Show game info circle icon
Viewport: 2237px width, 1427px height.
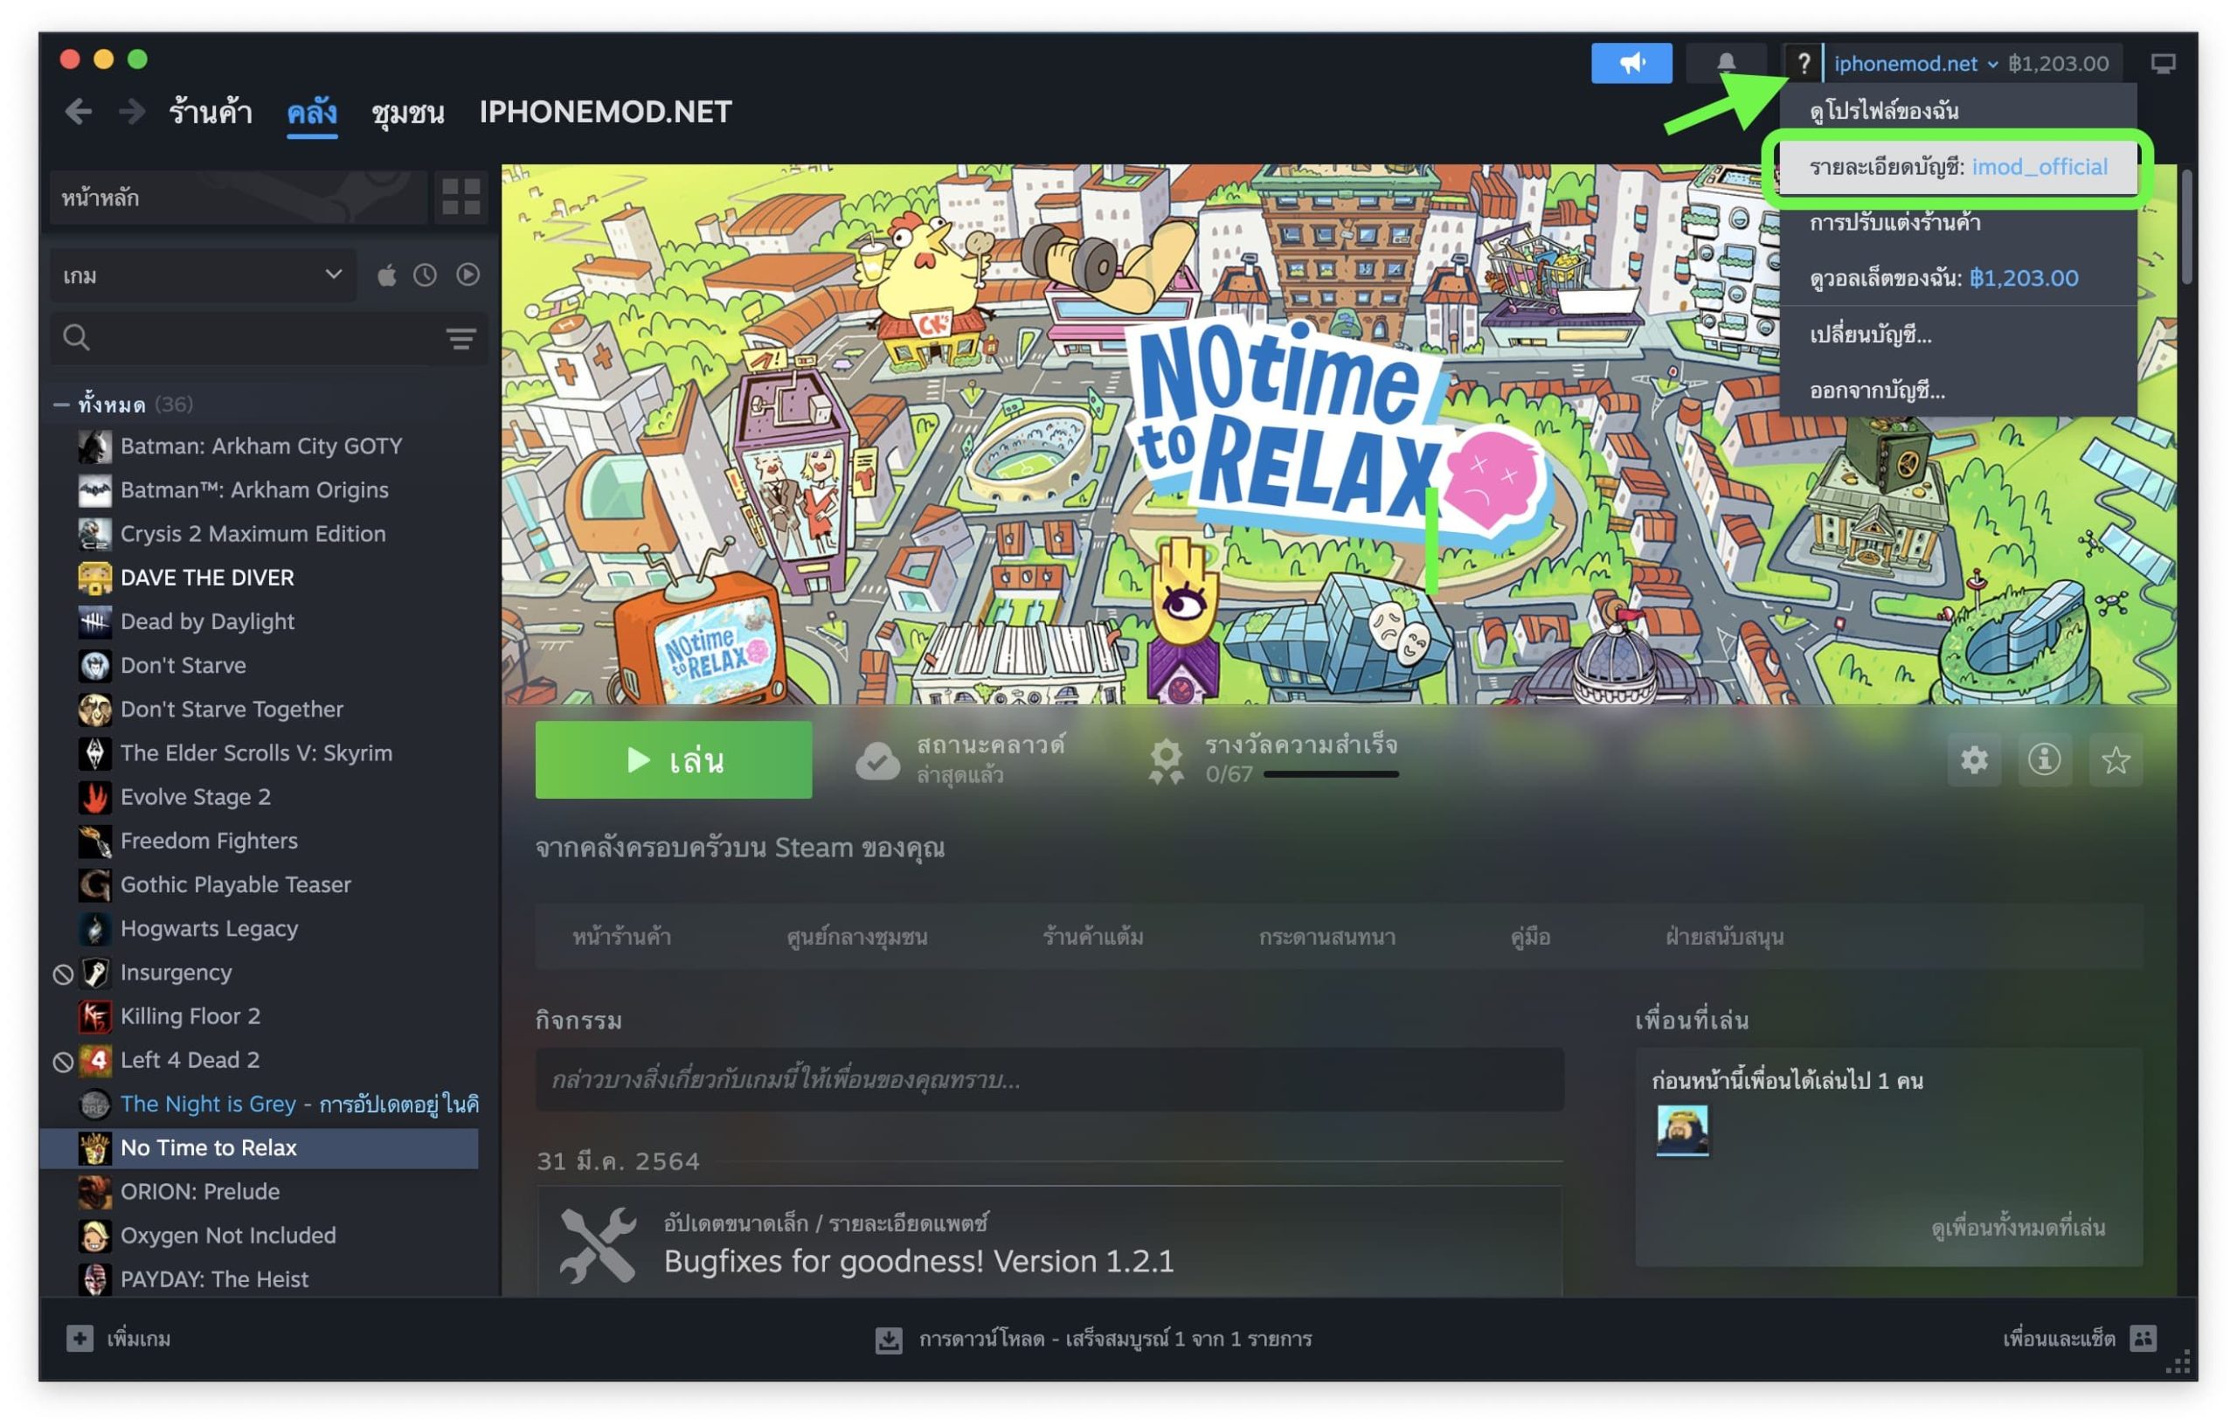point(2043,760)
